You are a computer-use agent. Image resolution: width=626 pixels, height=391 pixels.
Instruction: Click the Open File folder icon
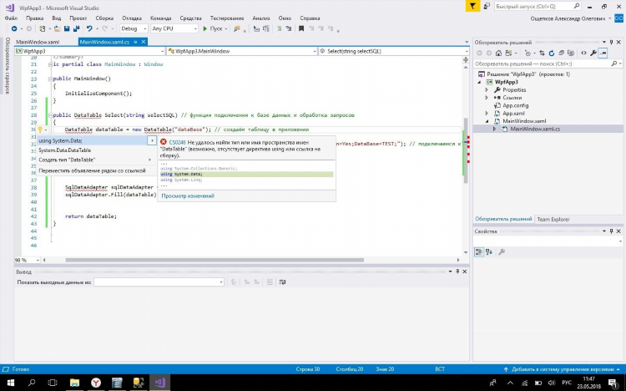click(57, 28)
